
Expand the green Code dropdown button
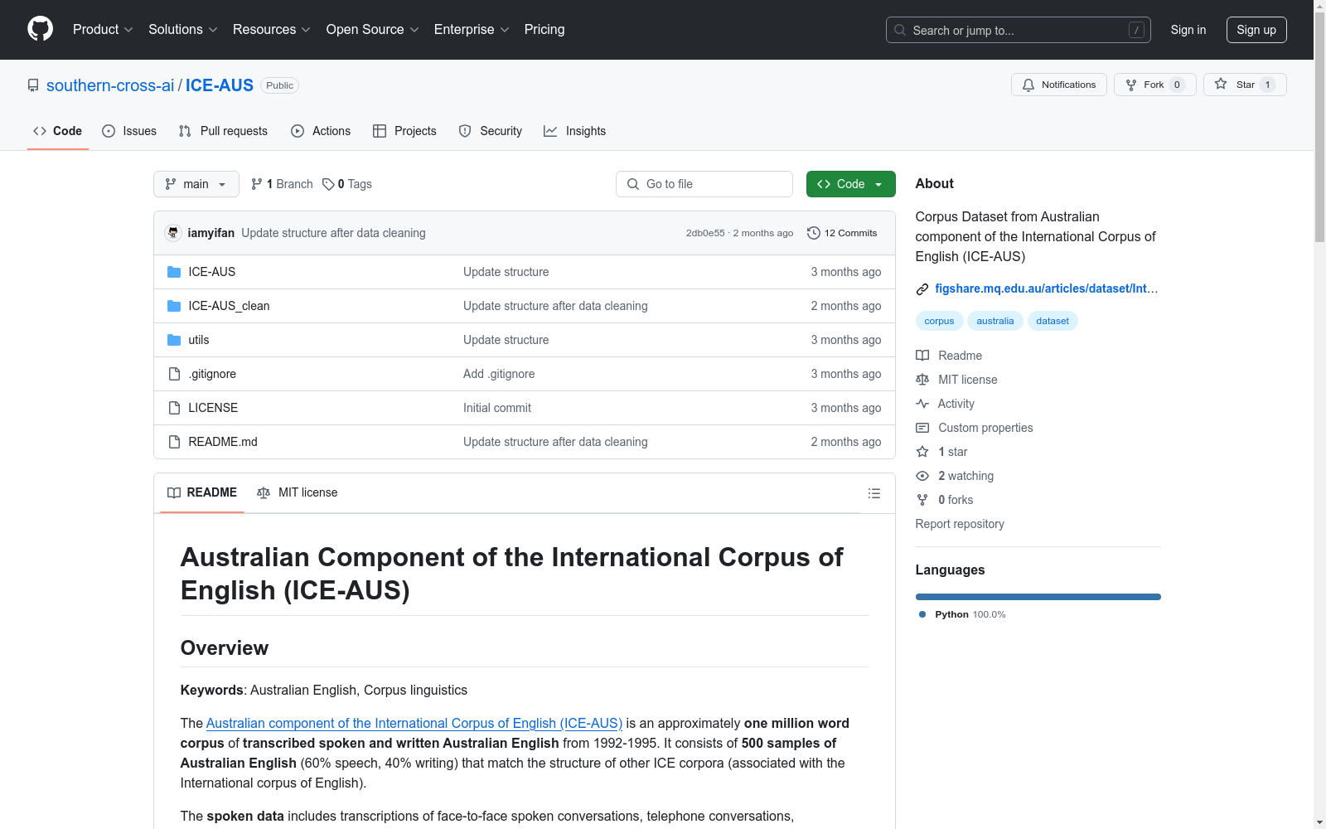[x=850, y=184]
